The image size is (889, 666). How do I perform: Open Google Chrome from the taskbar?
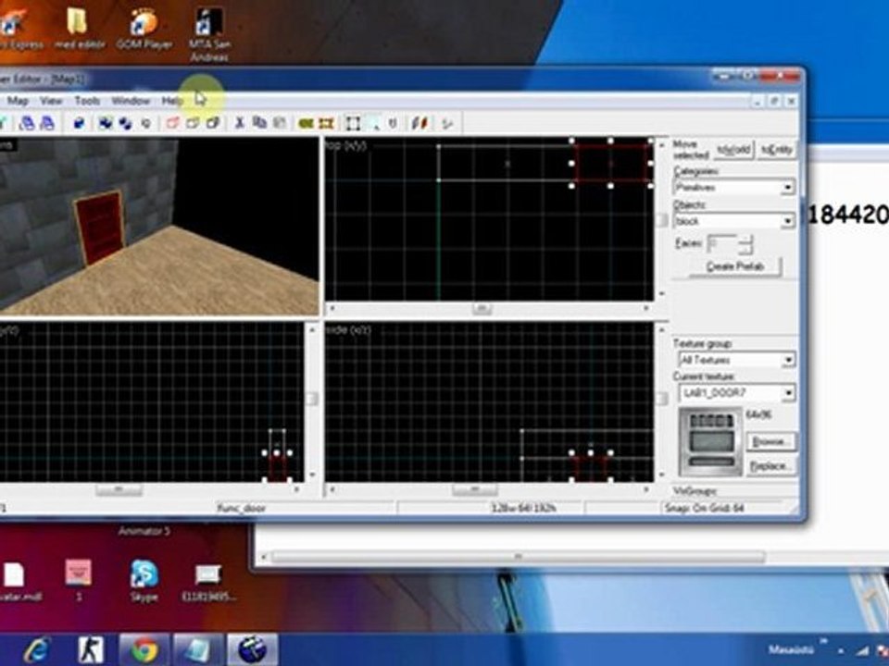(x=144, y=649)
